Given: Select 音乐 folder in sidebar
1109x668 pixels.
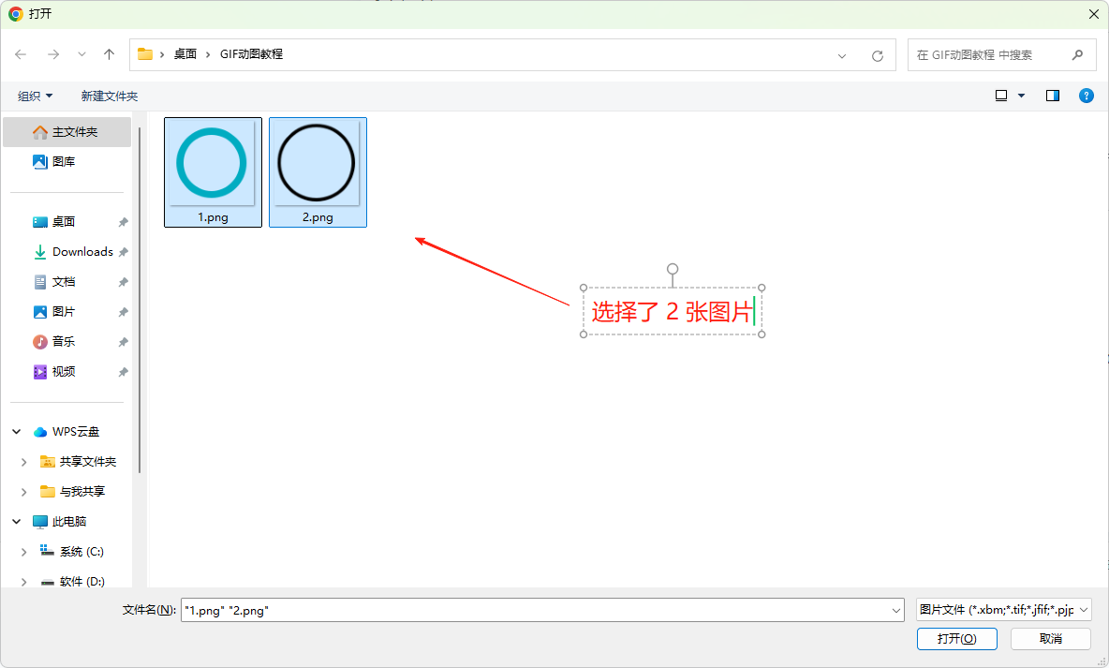Looking at the screenshot, I should point(64,341).
